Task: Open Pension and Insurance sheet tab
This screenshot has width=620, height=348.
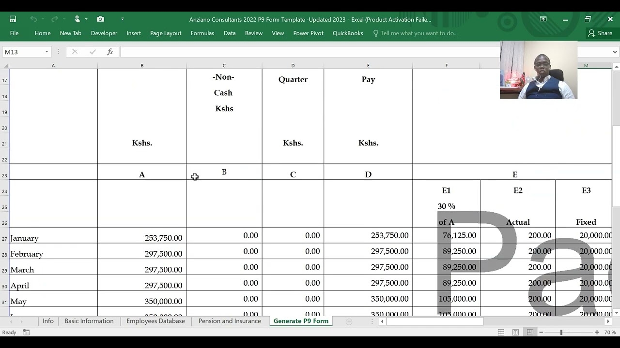Action: coord(230,321)
